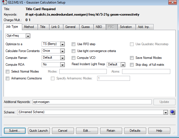Click the Modes input field
Viewport: 179px width, 138px height.
tap(83, 71)
